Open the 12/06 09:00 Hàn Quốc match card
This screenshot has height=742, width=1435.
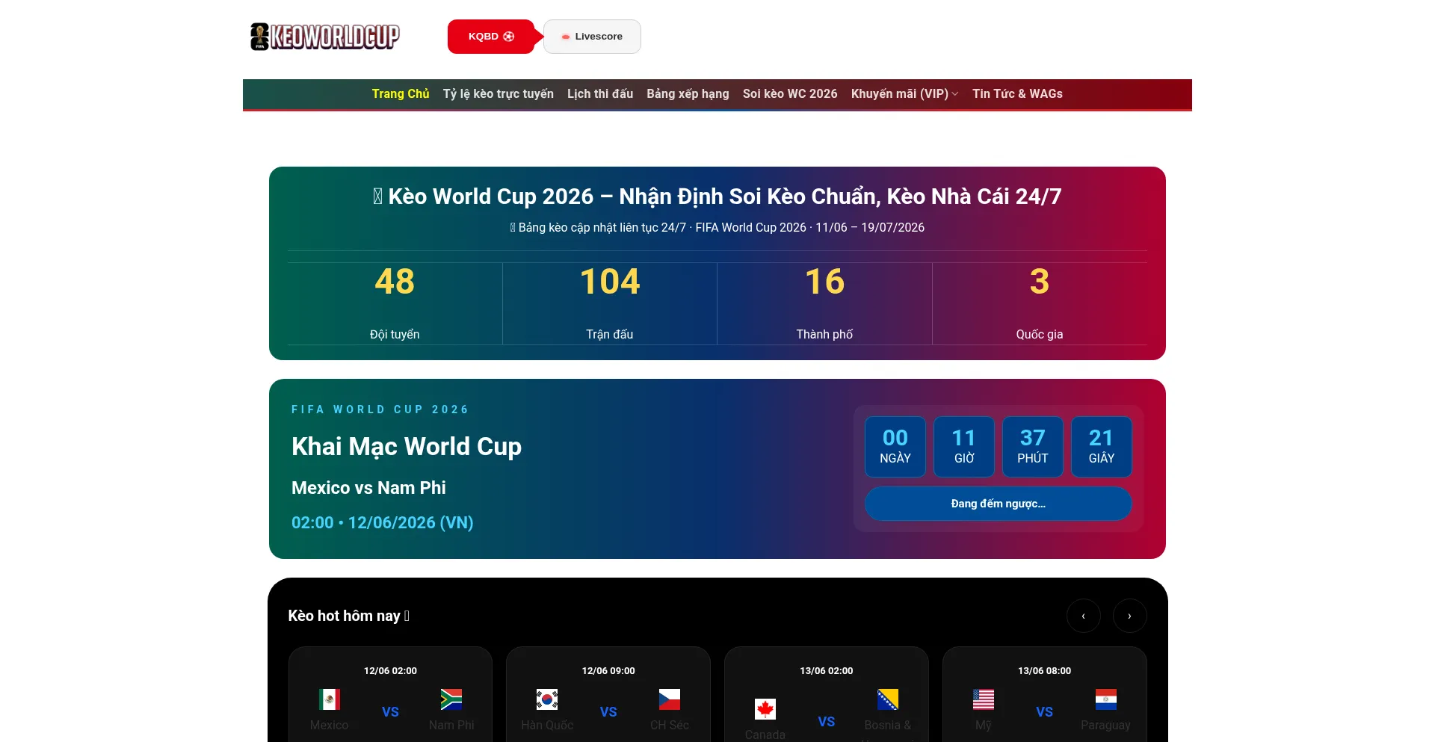pyautogui.click(x=608, y=695)
